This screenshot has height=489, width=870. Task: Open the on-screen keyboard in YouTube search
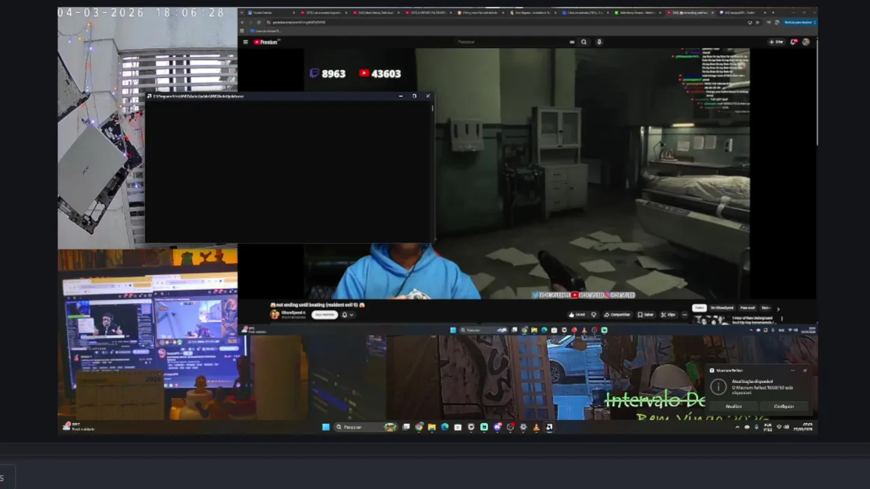pyautogui.click(x=572, y=42)
